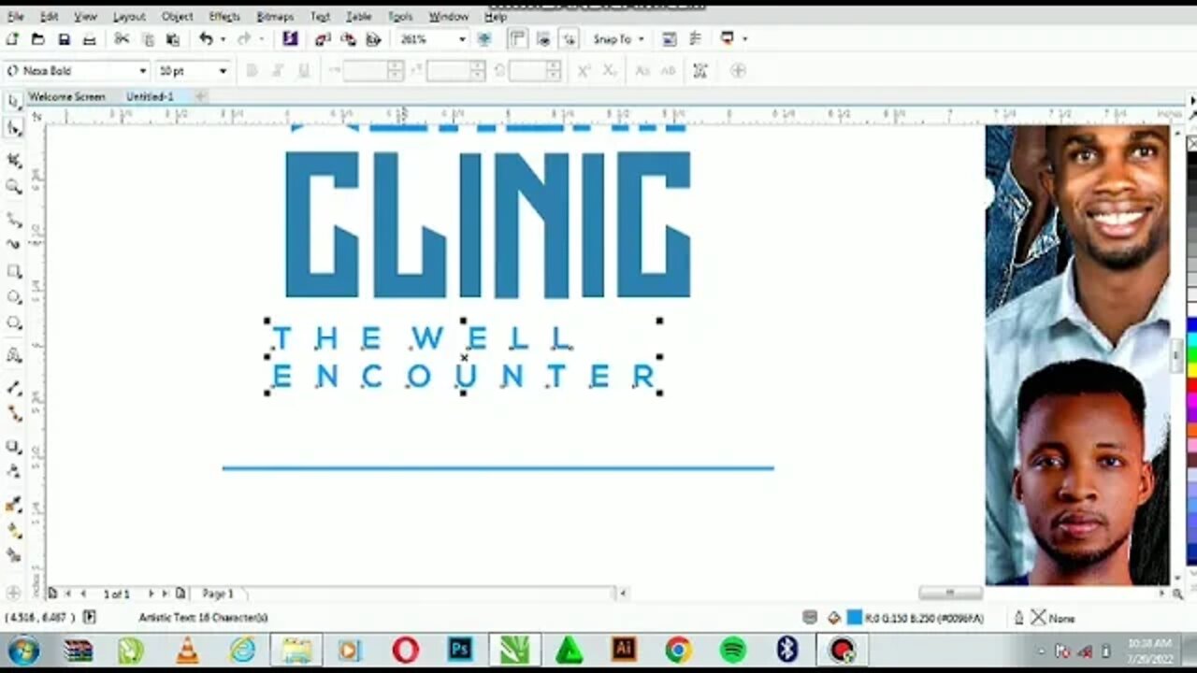Click the purple Search Content icon

pos(290,39)
